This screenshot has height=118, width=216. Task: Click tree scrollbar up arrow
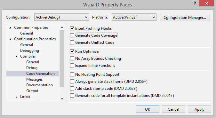(62, 28)
